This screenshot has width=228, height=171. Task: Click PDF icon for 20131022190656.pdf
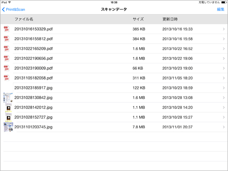tap(6, 58)
